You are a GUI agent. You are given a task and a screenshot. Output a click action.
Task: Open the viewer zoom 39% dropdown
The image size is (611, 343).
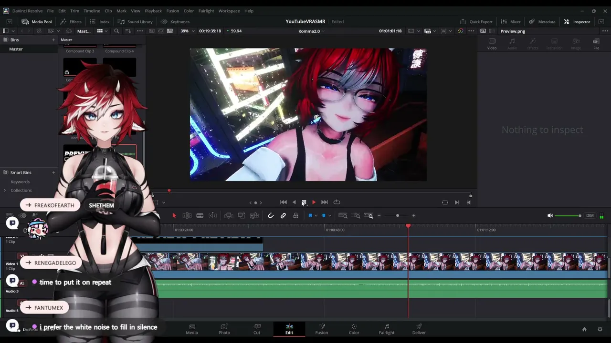(x=187, y=31)
